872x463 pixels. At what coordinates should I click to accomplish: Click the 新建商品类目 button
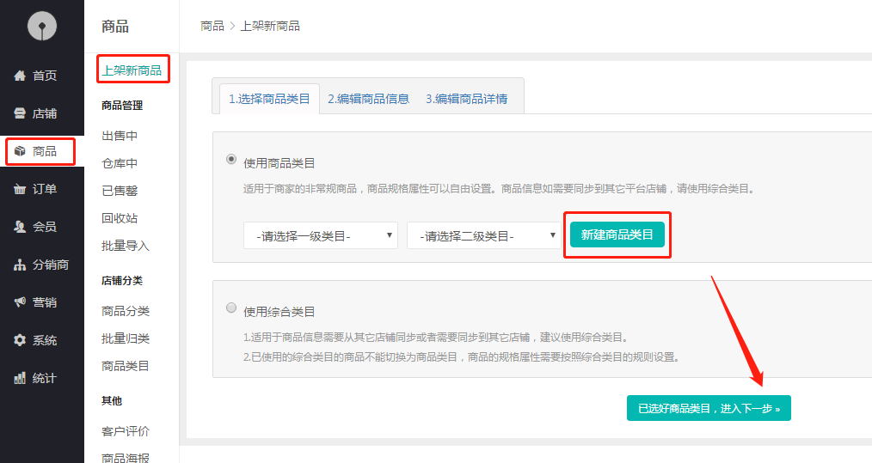coord(617,235)
